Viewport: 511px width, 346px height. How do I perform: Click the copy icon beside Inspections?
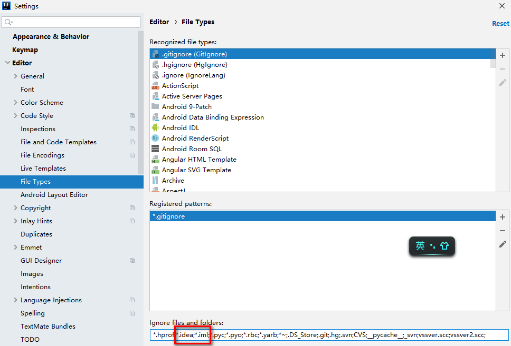coord(132,129)
